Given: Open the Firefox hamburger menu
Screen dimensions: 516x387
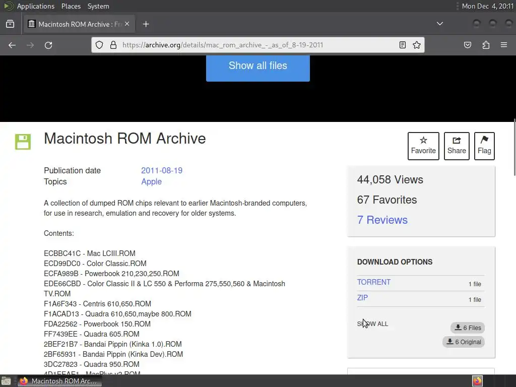Looking at the screenshot, I should tap(504, 45).
